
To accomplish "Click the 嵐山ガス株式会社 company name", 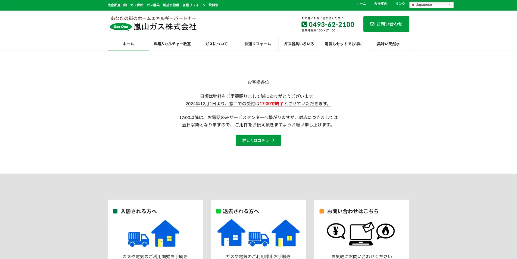I will click(165, 27).
